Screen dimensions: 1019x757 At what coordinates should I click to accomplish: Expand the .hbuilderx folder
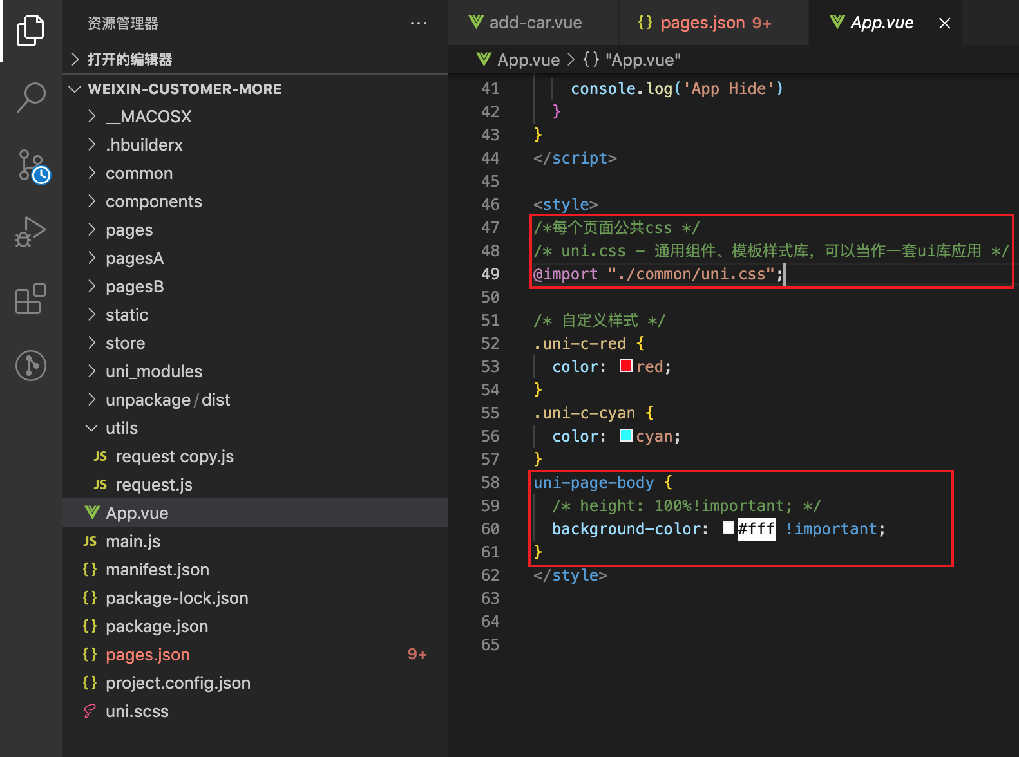pyautogui.click(x=91, y=145)
